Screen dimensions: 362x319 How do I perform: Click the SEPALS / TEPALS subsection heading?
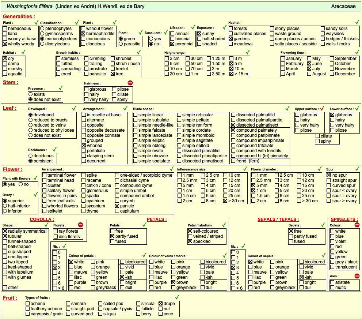click(x=278, y=219)
